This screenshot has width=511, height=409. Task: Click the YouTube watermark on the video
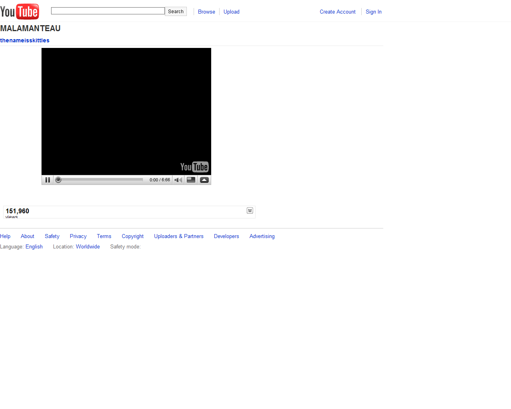(194, 167)
